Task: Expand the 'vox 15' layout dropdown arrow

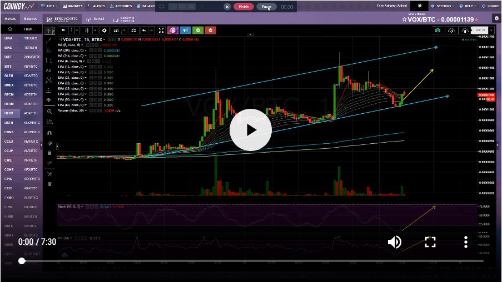Action: pos(491,31)
